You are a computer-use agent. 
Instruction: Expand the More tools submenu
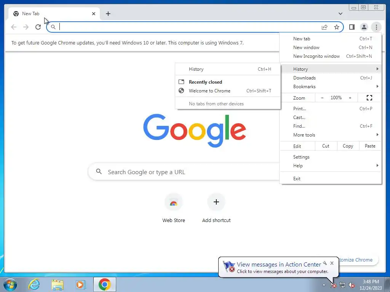[331, 135]
